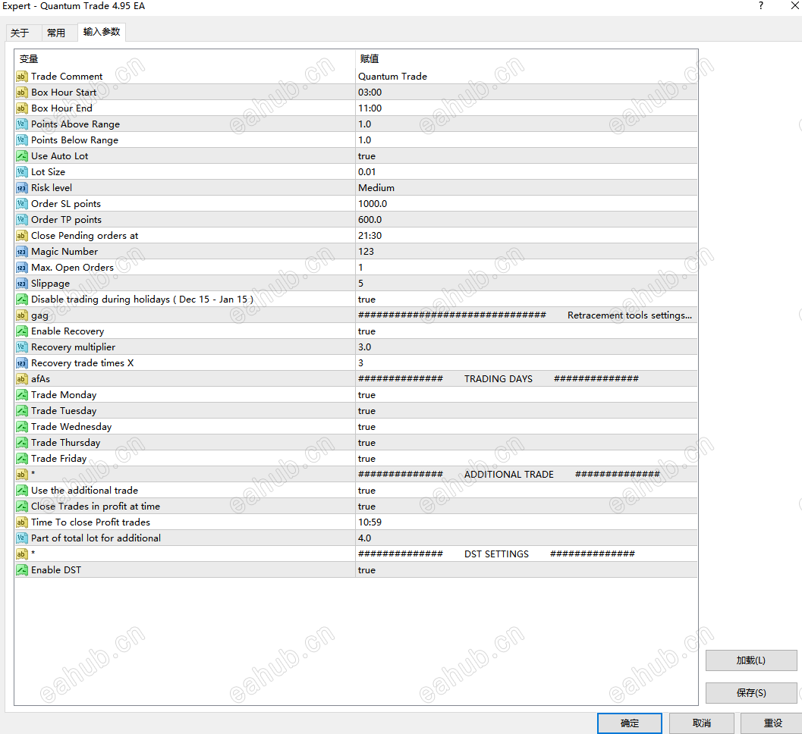Click the Recovery trade times X icon
802x734 pixels.
click(x=21, y=363)
